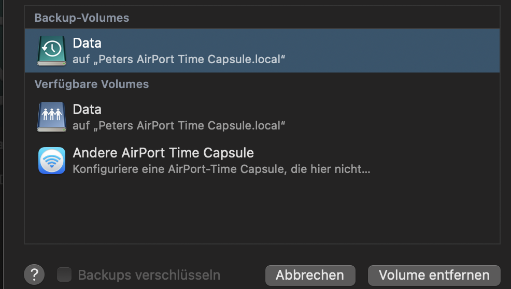Click the shared network volume icon
The height and width of the screenshot is (289, 511).
pyautogui.click(x=51, y=117)
